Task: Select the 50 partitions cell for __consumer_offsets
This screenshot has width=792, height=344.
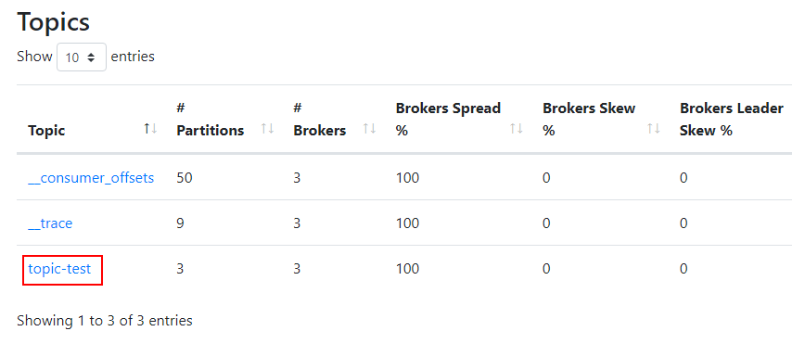Action: coord(185,178)
